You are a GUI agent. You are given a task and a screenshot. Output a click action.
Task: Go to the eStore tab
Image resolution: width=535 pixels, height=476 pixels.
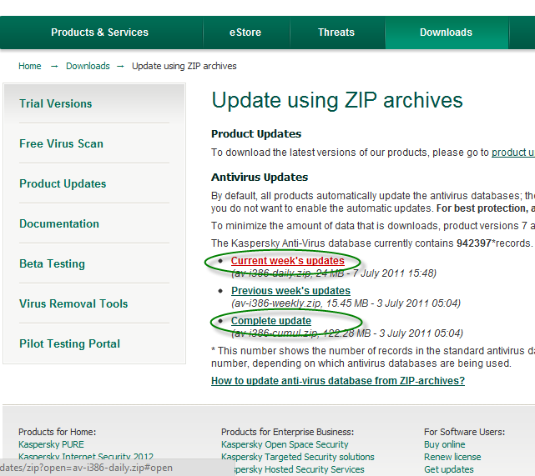245,33
